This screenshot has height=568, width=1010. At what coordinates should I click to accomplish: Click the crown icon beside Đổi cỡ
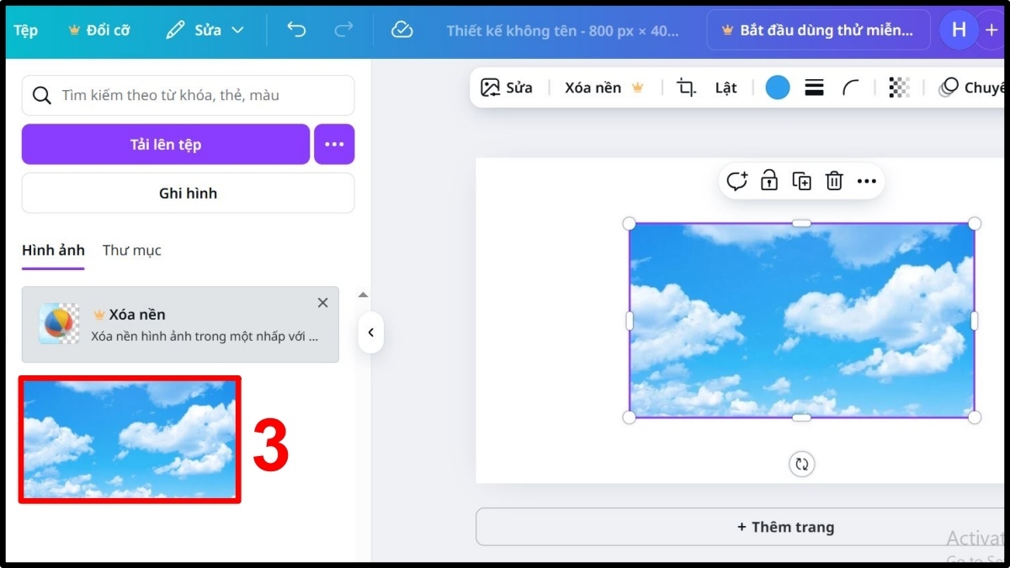[74, 30]
